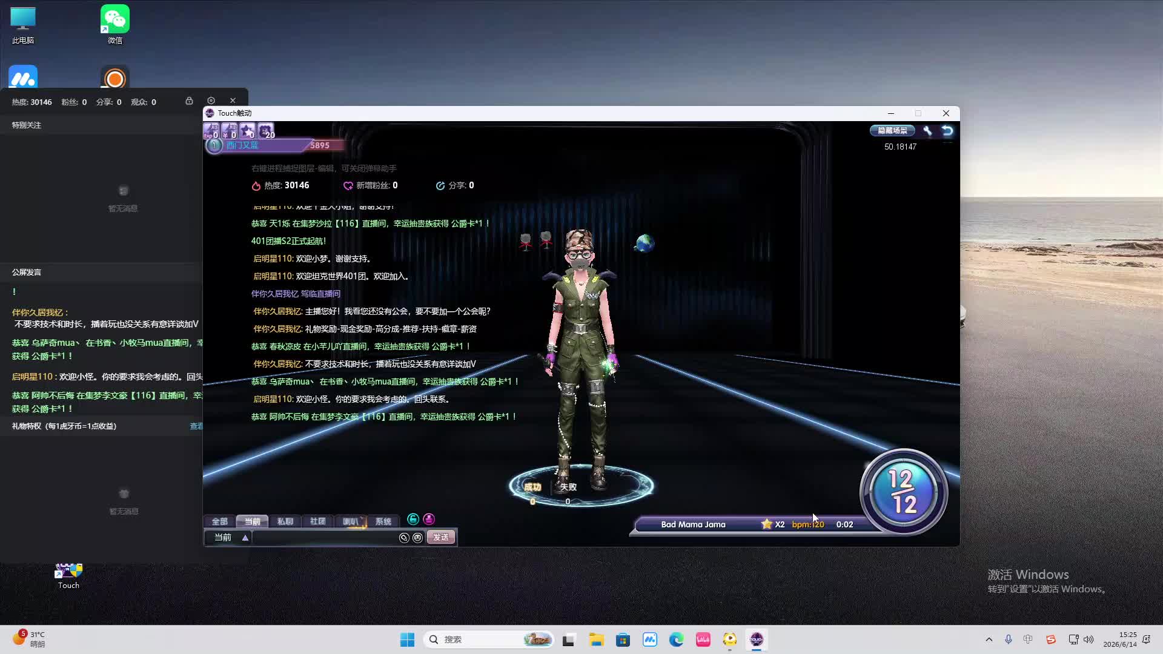Switch to the 私聊 chat tab
1163x654 pixels.
pyautogui.click(x=285, y=521)
